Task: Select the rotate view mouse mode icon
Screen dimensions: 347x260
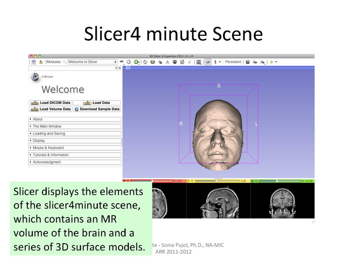Action: (x=208, y=62)
